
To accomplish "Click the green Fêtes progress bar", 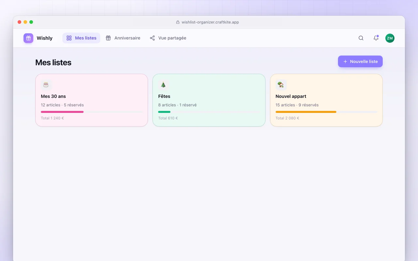I will pos(209,112).
